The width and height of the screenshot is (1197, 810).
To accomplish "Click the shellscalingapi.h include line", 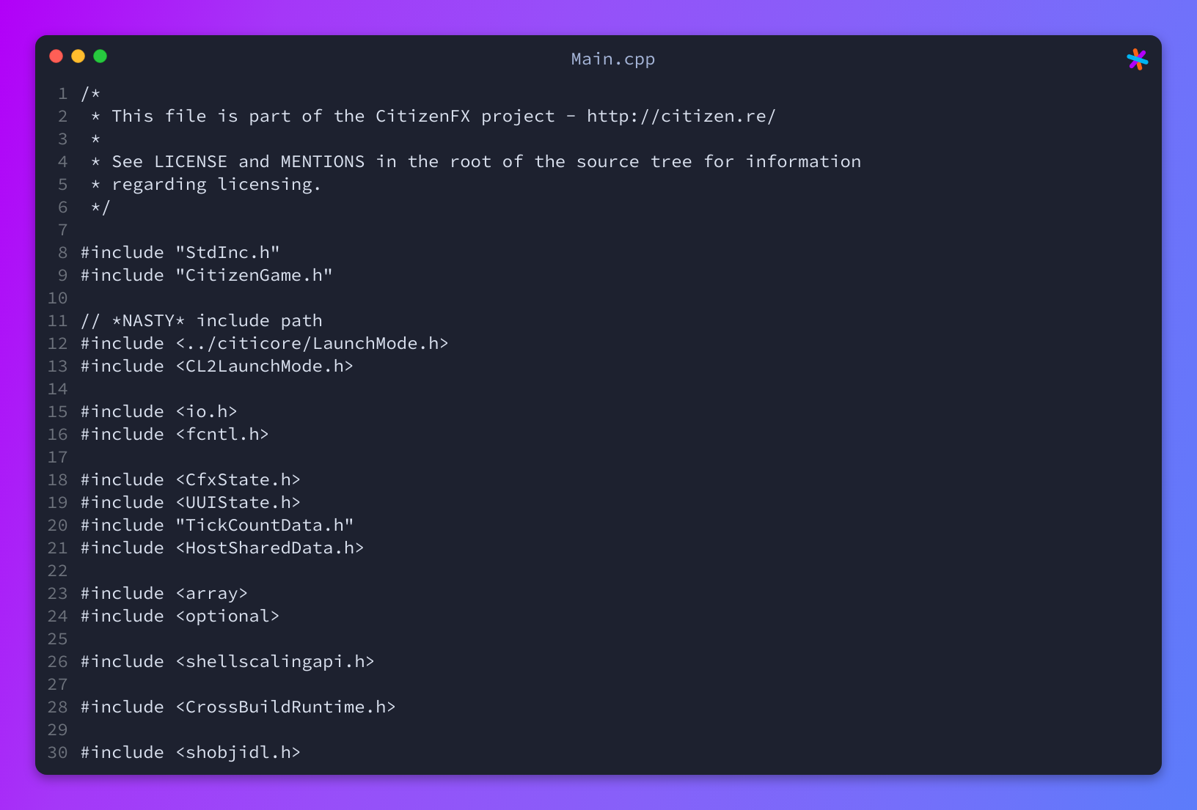I will [x=227, y=661].
